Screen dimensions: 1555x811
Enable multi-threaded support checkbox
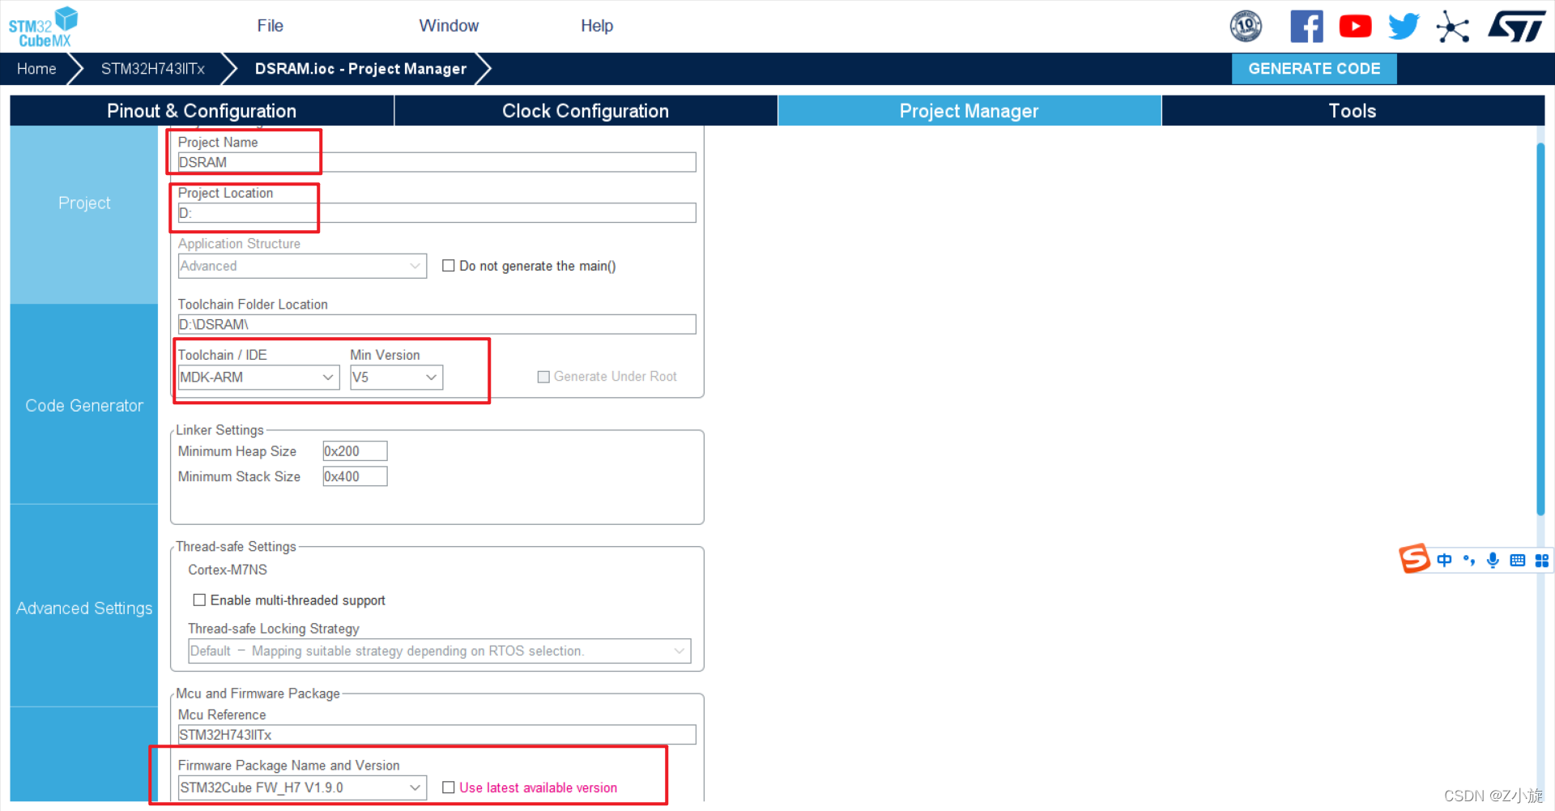click(x=198, y=600)
